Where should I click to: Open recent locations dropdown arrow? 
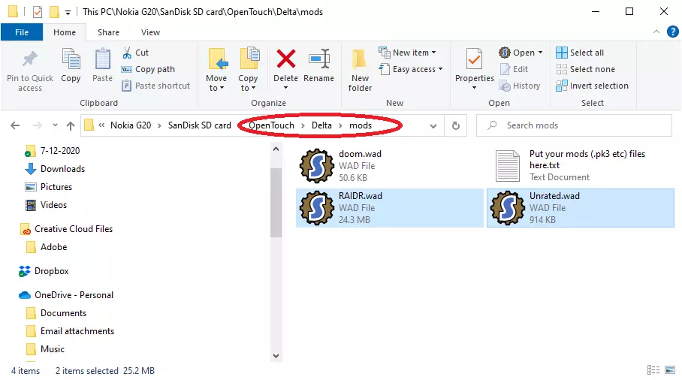(x=55, y=125)
